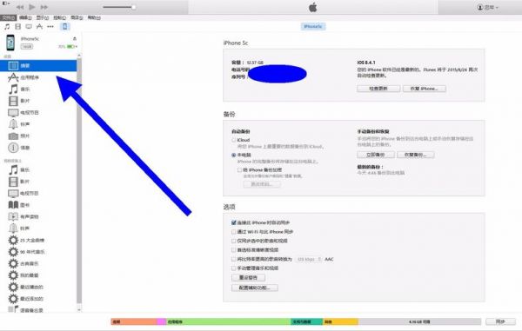Select This Computer (本电脑) backup option
The image size is (522, 331).
(x=234, y=155)
